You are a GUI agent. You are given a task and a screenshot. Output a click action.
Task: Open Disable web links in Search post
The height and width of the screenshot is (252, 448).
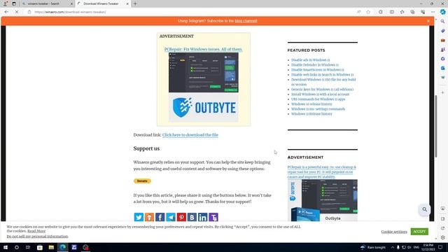click(322, 75)
